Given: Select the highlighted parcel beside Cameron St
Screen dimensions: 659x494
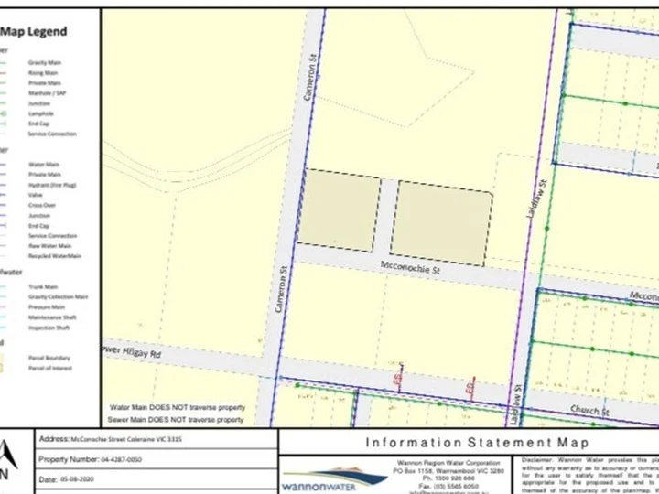Looking at the screenshot, I should [x=339, y=210].
